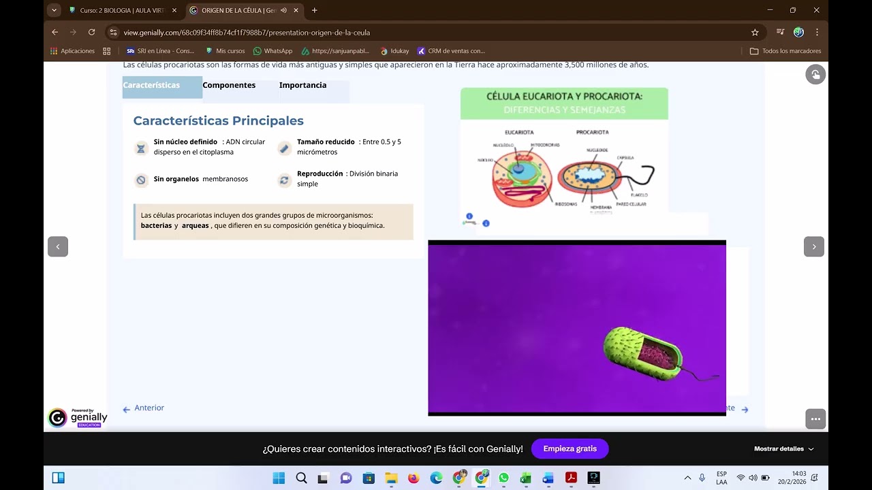Mute the audio indicator on the ORIGEN tab
The height and width of the screenshot is (490, 872).
[283, 10]
